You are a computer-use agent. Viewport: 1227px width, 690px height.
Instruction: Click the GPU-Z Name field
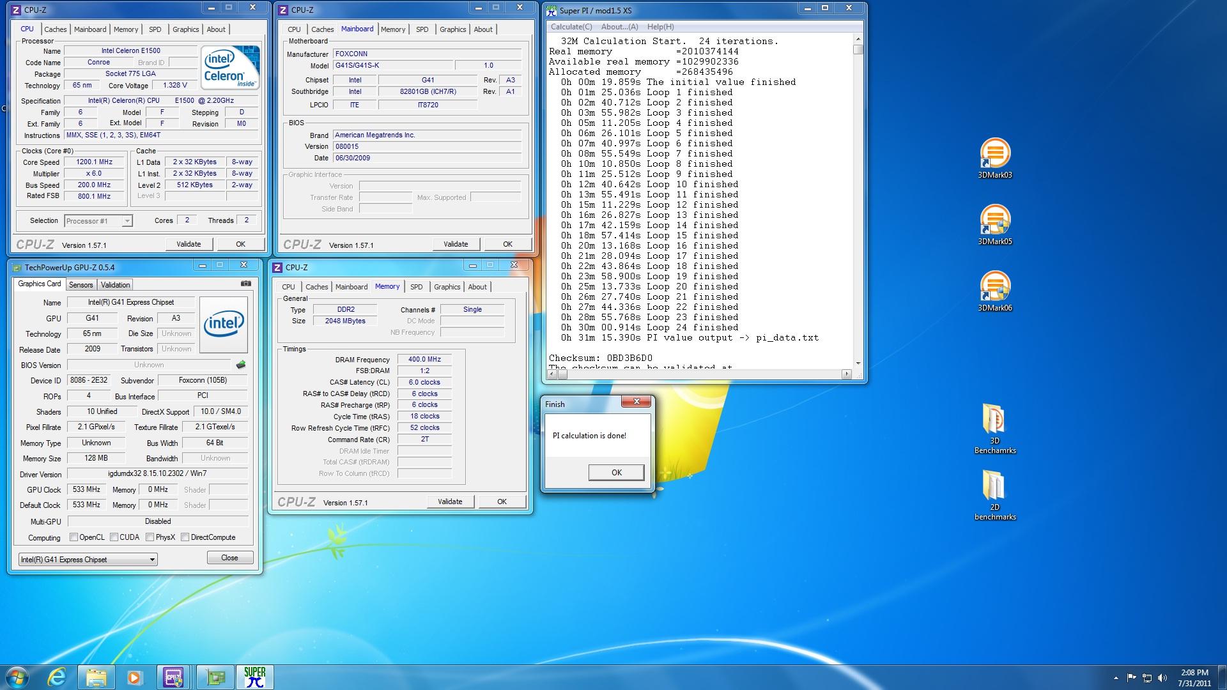[x=131, y=302]
